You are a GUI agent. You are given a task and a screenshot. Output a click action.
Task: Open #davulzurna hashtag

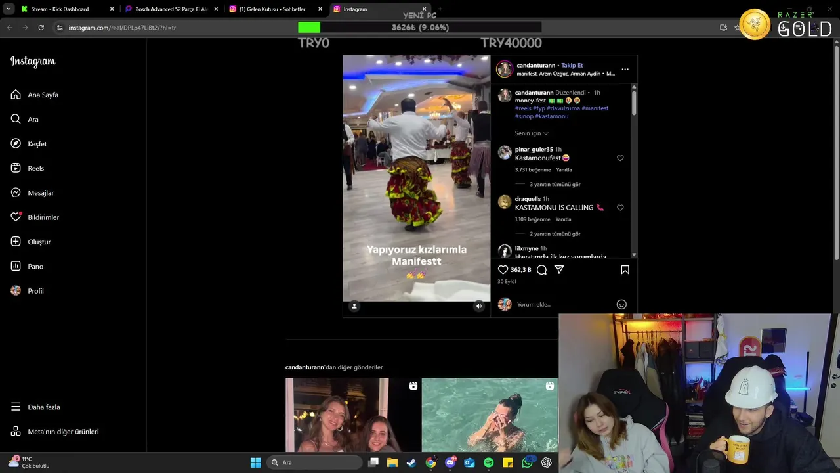563,108
